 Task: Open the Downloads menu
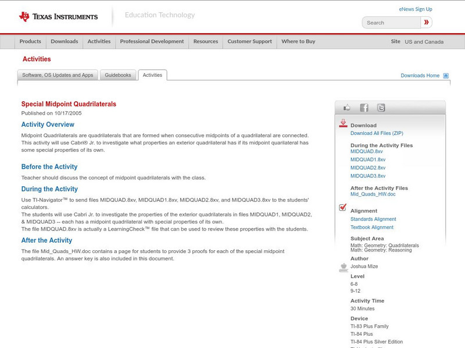coord(65,41)
